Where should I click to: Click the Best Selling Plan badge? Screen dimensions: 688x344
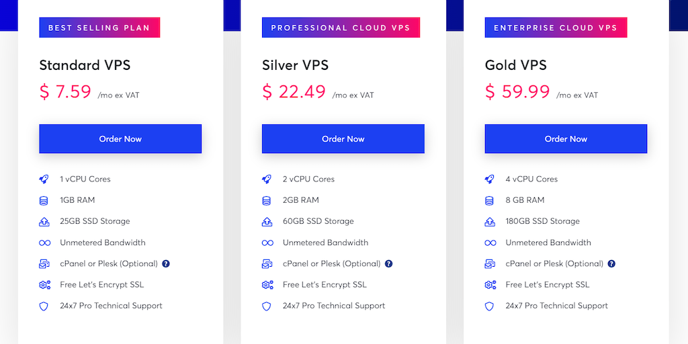pyautogui.click(x=99, y=28)
